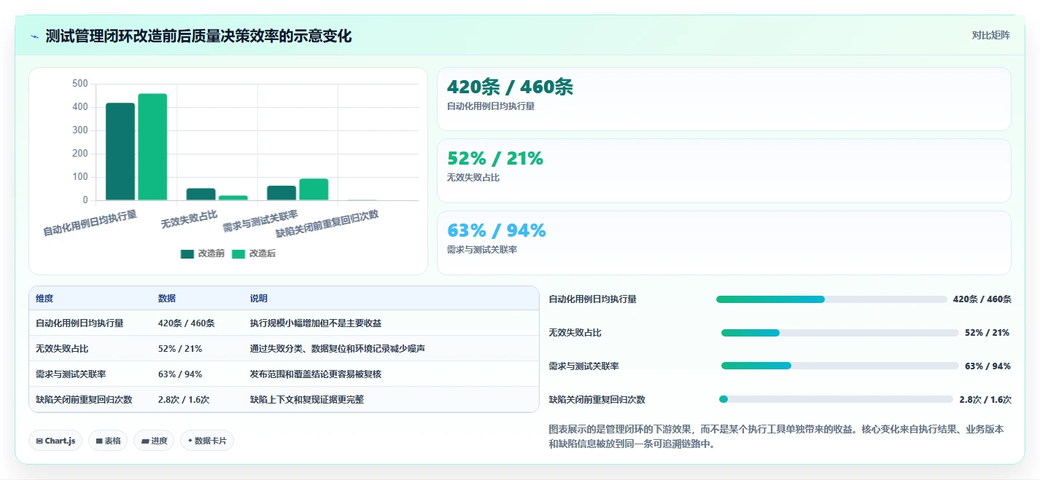The image size is (1040, 480).
Task: Click the 缺陷关闭前重复回归次数 table row cell
Action: tap(84, 400)
